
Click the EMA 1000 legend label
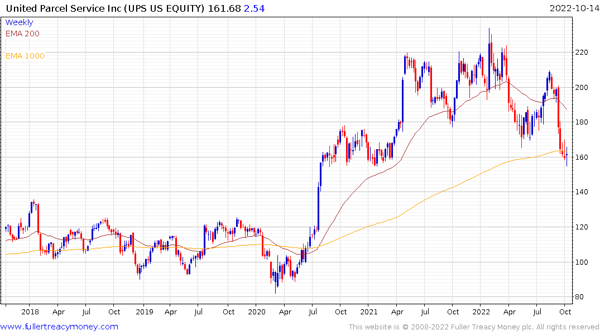[x=25, y=56]
